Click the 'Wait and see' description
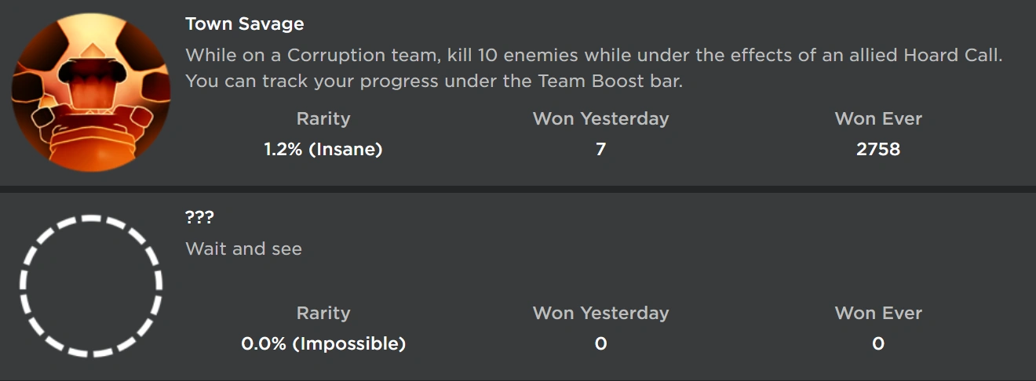 click(243, 249)
